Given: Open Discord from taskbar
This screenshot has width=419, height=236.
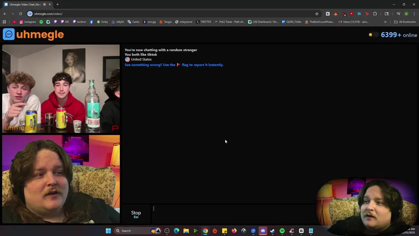Looking at the screenshot, I should tap(263, 231).
